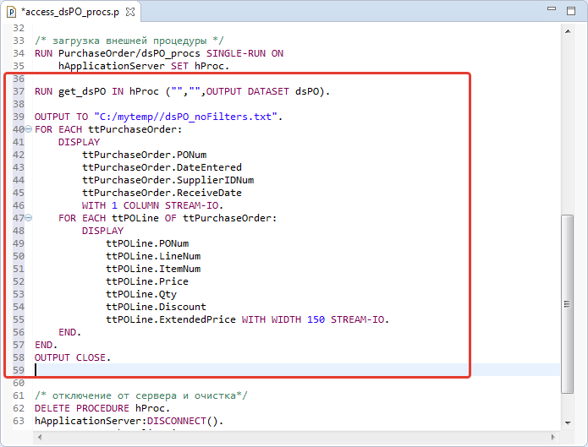Click "ttPOLine.ItemNum" field
Viewport: 588px width, 447px height.
pos(153,269)
